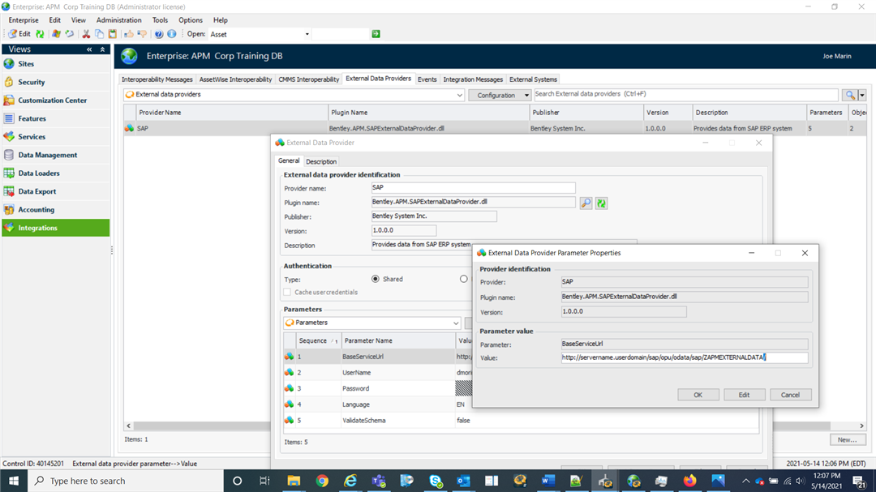Click the thumbs up icon

129,34
